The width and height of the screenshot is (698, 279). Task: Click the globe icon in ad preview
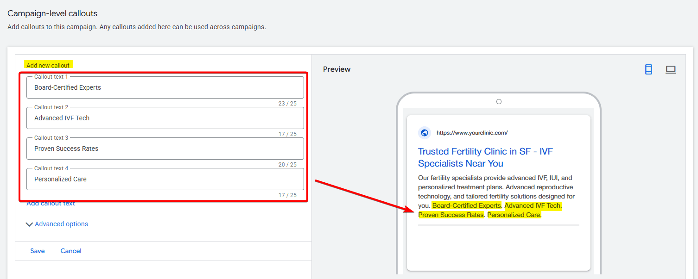click(x=424, y=133)
